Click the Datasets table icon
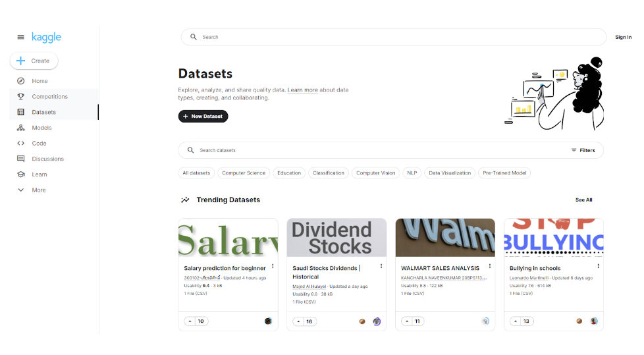Screen dimensions: 644x355 (x=20, y=112)
